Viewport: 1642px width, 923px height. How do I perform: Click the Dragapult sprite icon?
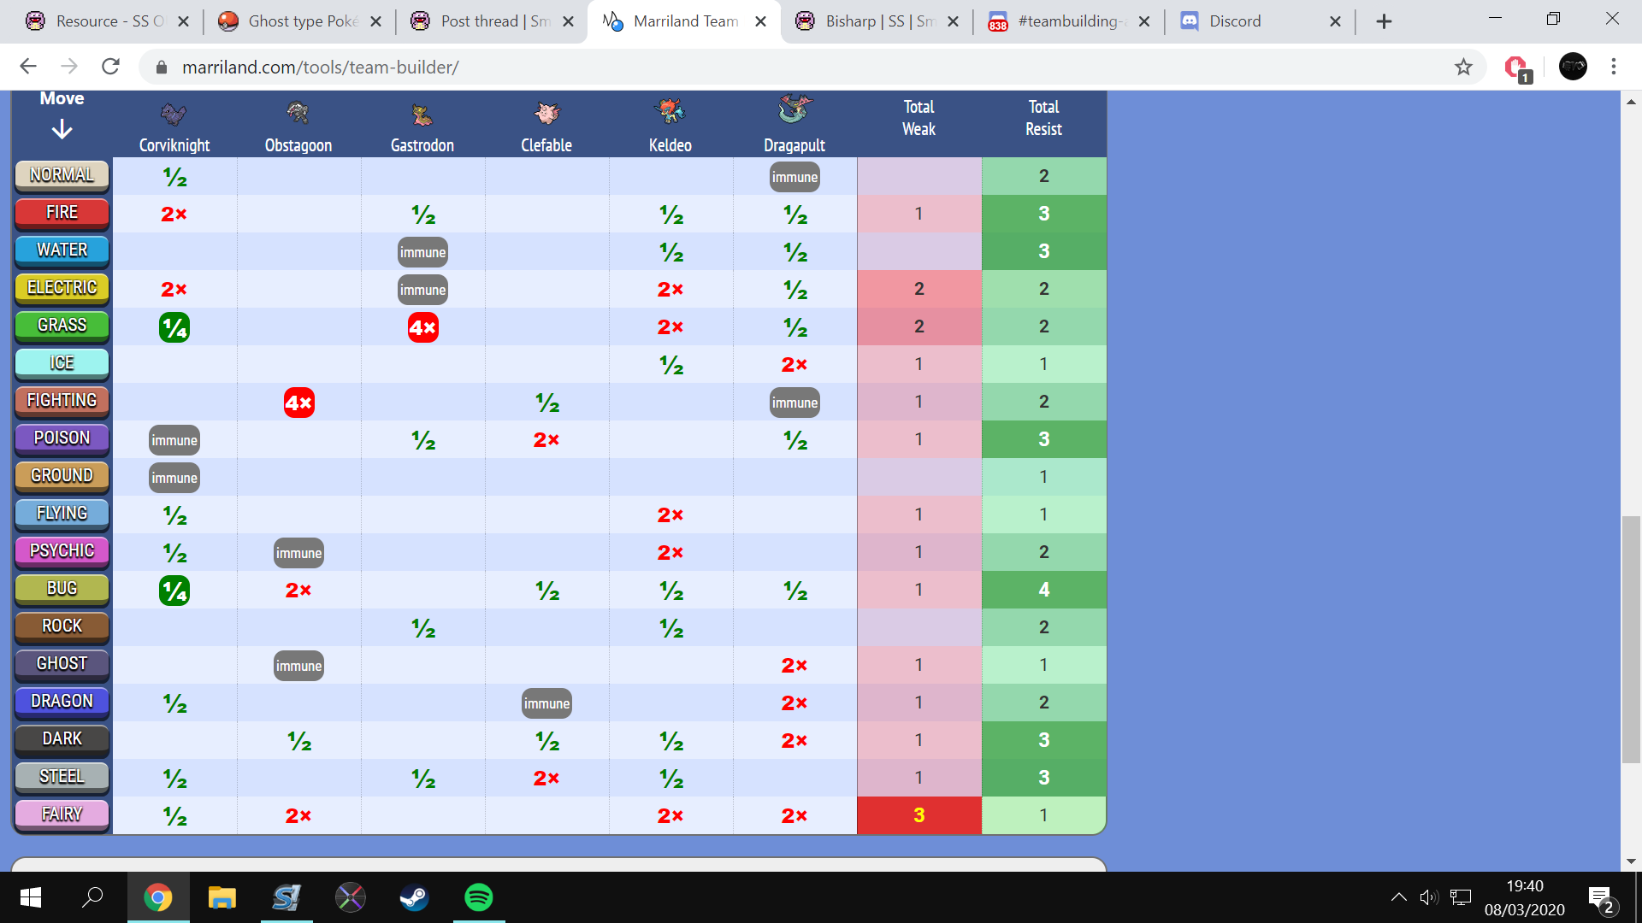794,109
